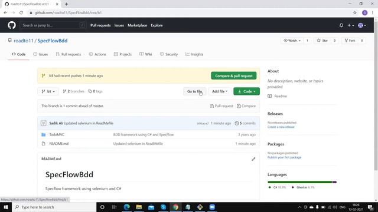Open the Chrome three-dot menu

coord(373,13)
